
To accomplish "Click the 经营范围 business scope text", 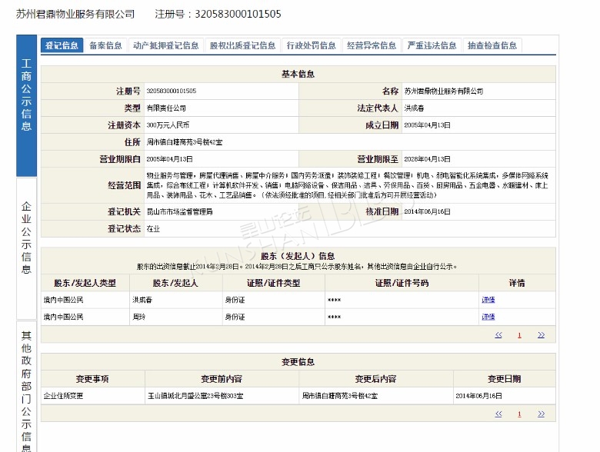I will 348,185.
